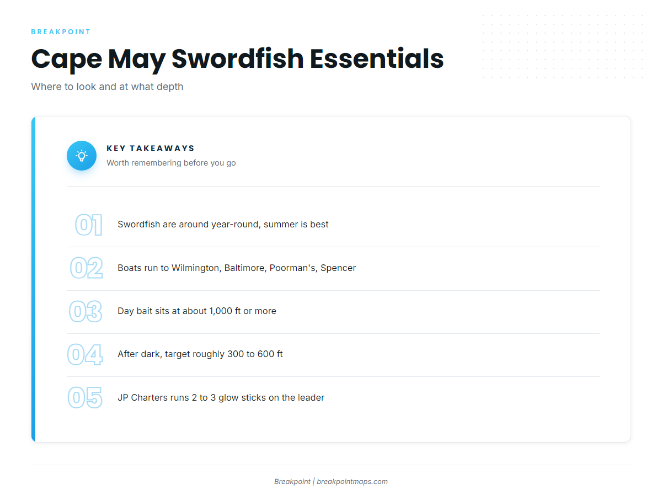Click the outlined 02 number badge
The height and width of the screenshot is (500, 662).
click(x=86, y=268)
